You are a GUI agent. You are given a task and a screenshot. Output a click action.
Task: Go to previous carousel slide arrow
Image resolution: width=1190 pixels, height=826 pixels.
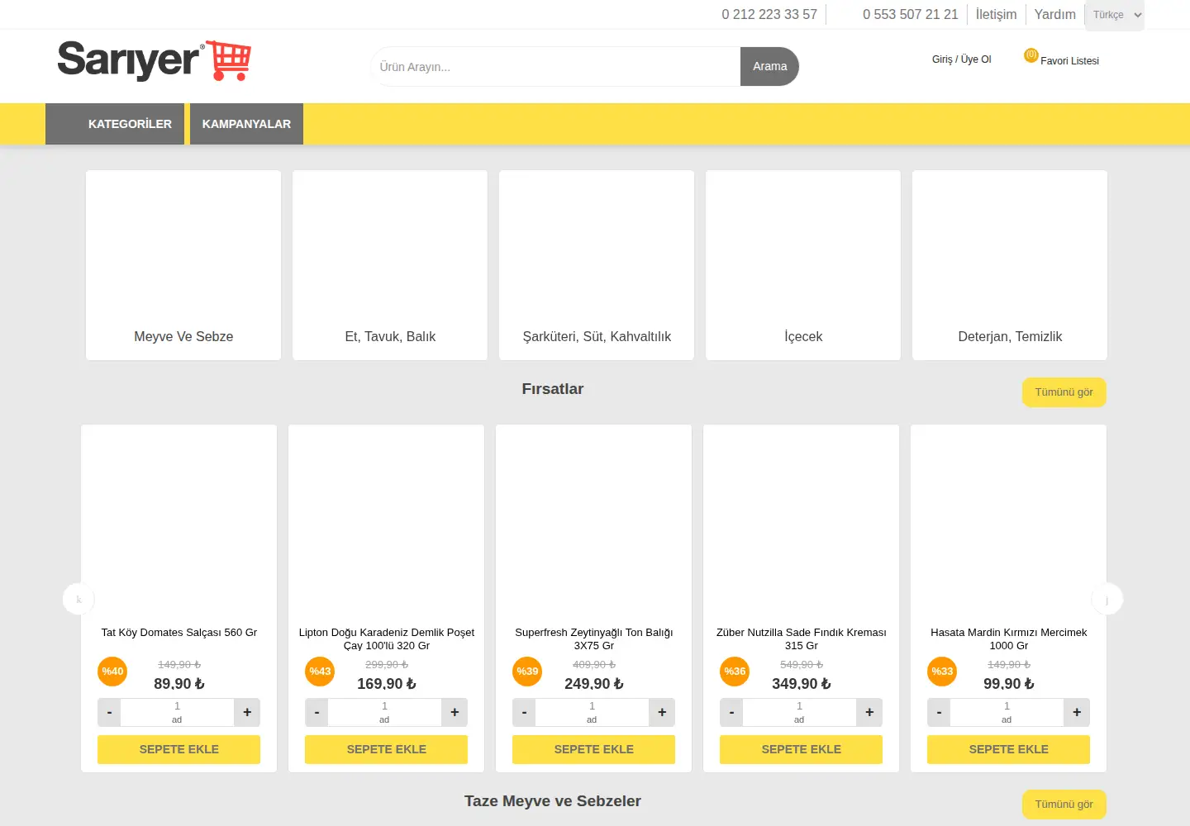79,599
